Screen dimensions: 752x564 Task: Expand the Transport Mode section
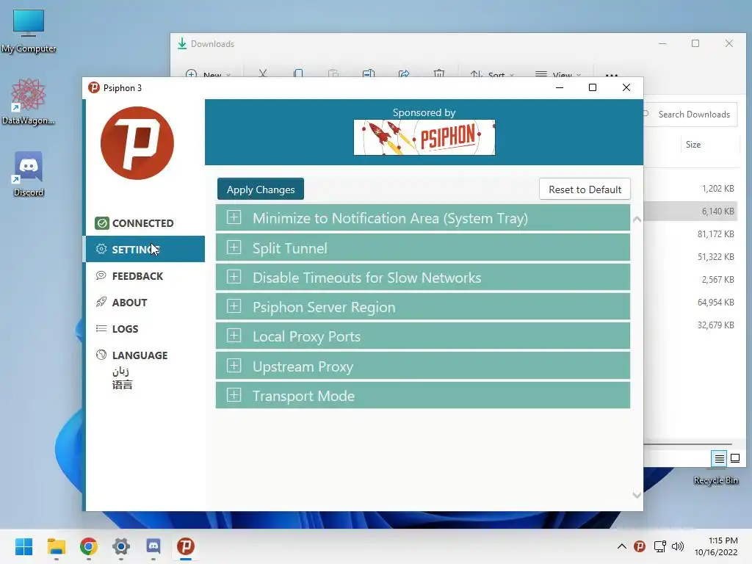point(422,396)
